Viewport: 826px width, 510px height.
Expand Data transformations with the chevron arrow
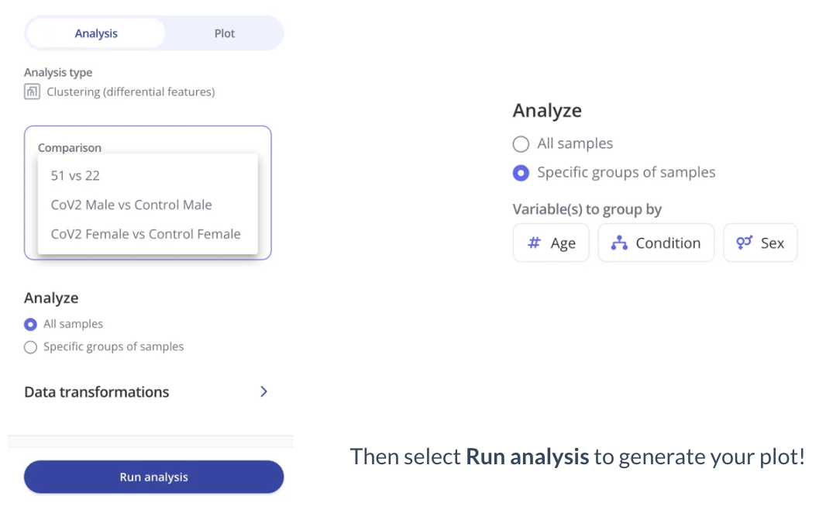(x=263, y=391)
